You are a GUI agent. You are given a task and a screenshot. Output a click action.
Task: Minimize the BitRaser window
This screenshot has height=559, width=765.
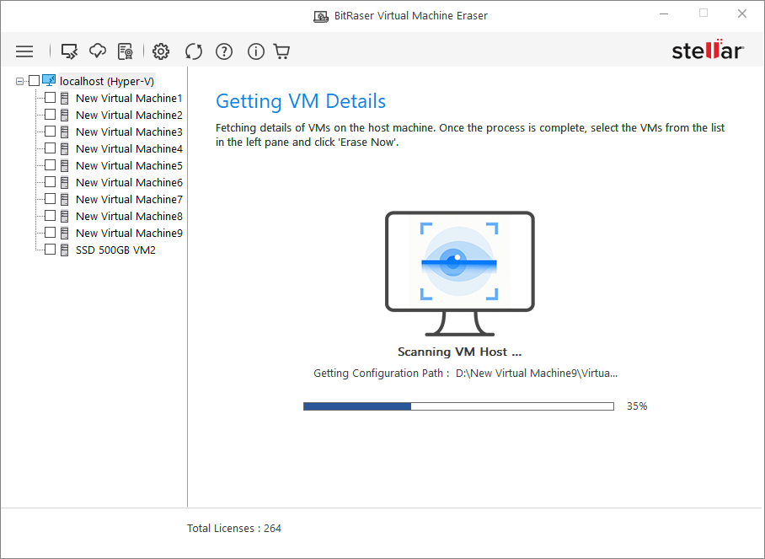point(664,14)
